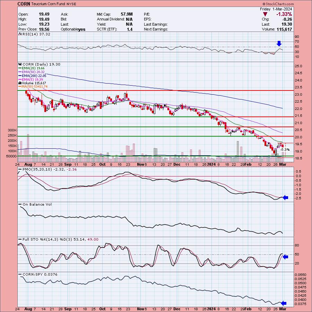Click the CORN:SPY 0.0376 panel label

tap(40, 275)
